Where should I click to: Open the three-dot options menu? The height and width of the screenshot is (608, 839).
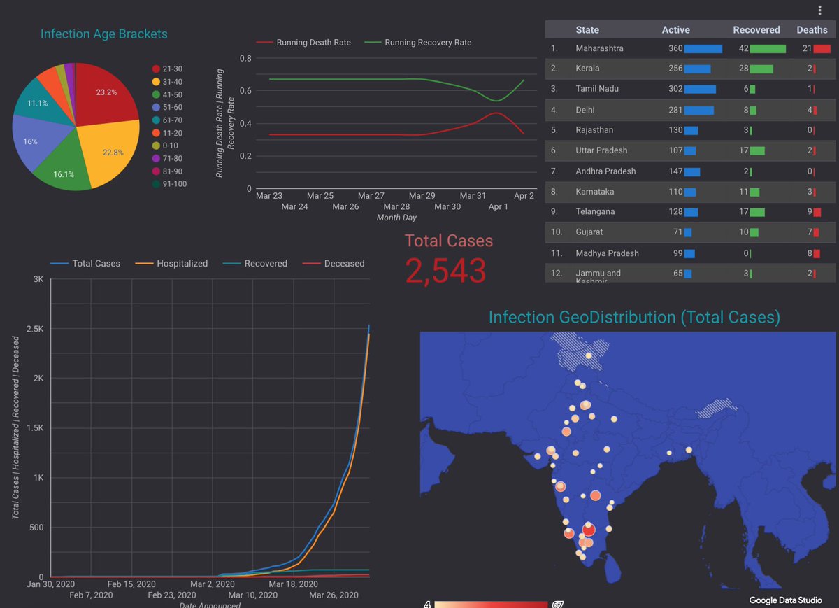click(820, 10)
